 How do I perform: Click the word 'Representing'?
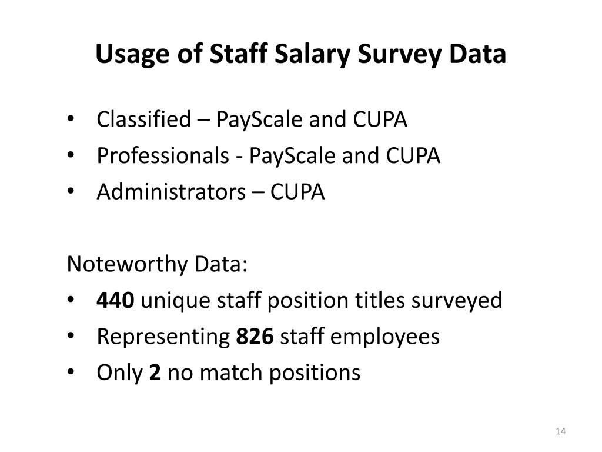point(163,337)
